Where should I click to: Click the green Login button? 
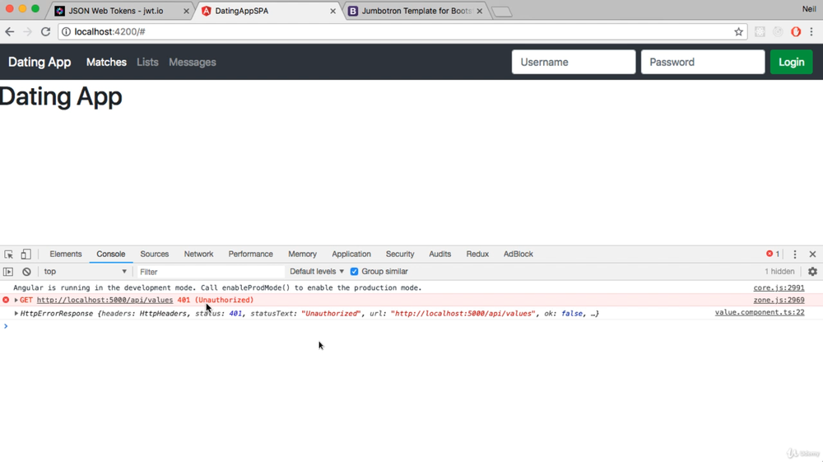point(791,62)
